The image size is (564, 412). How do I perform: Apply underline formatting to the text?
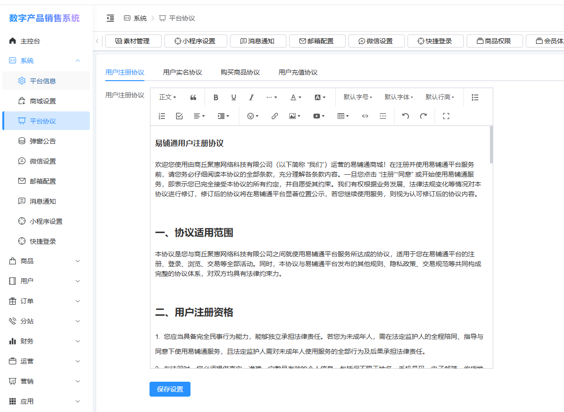(233, 97)
